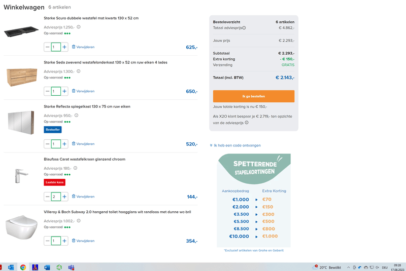Open green hexagon app in taskbar
This screenshot has height=271, width=406.
point(59,267)
